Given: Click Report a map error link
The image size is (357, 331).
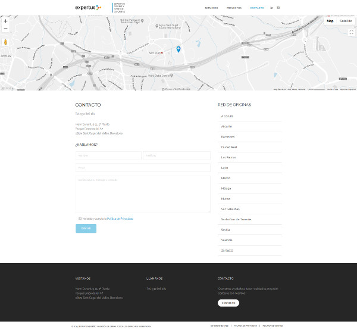Looking at the screenshot, I should 347,89.
